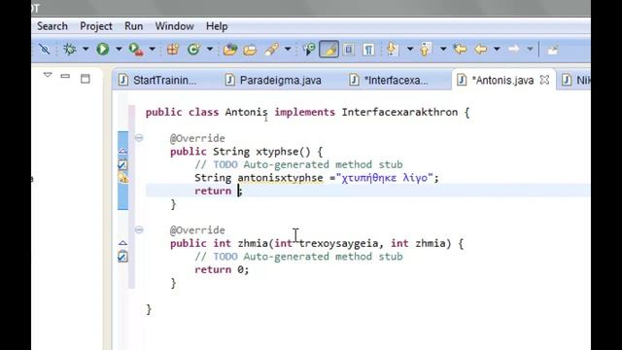
Task: Open the New Java Class dropdown arrow
Action: pyautogui.click(x=210, y=50)
